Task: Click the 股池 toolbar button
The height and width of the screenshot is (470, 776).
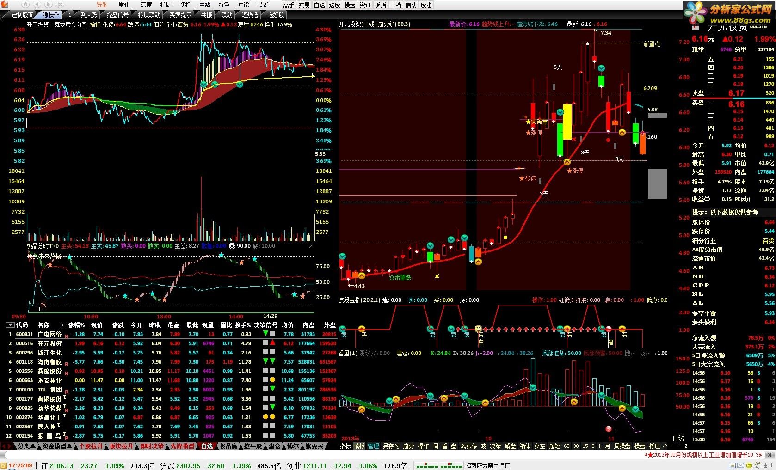Action: coord(426,5)
